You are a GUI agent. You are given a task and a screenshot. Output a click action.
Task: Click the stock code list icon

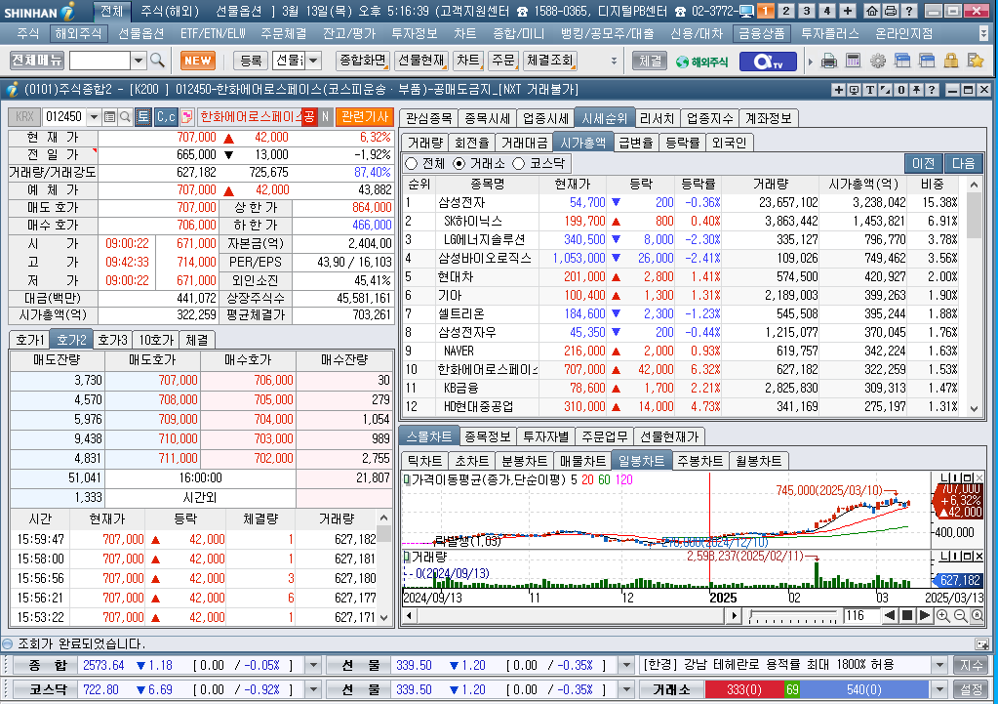coord(109,116)
